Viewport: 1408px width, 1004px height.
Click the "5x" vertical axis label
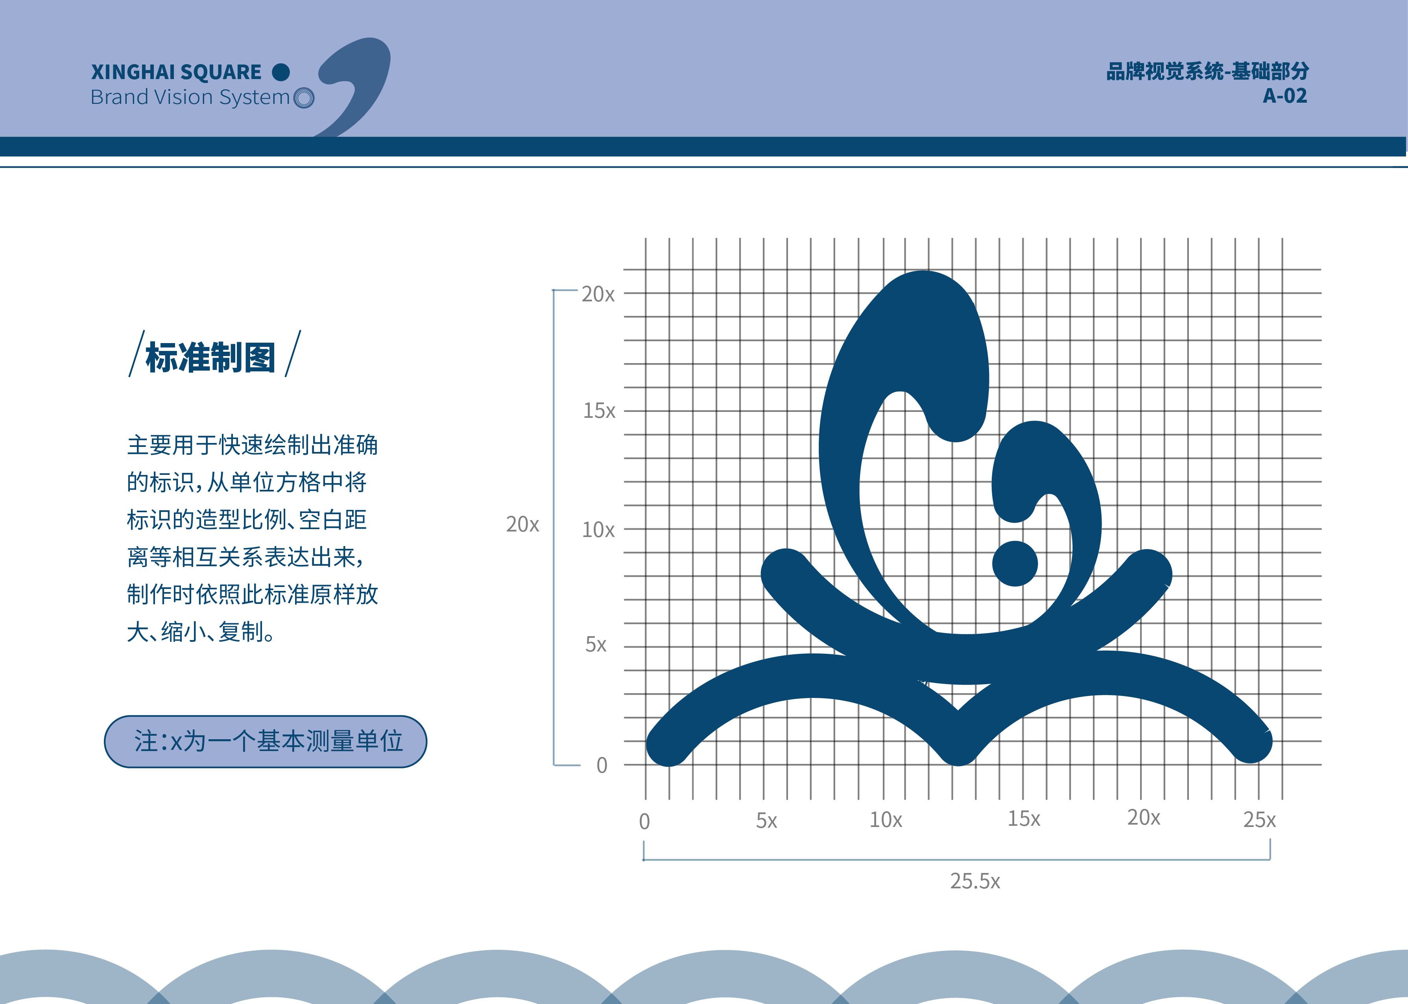pos(596,645)
